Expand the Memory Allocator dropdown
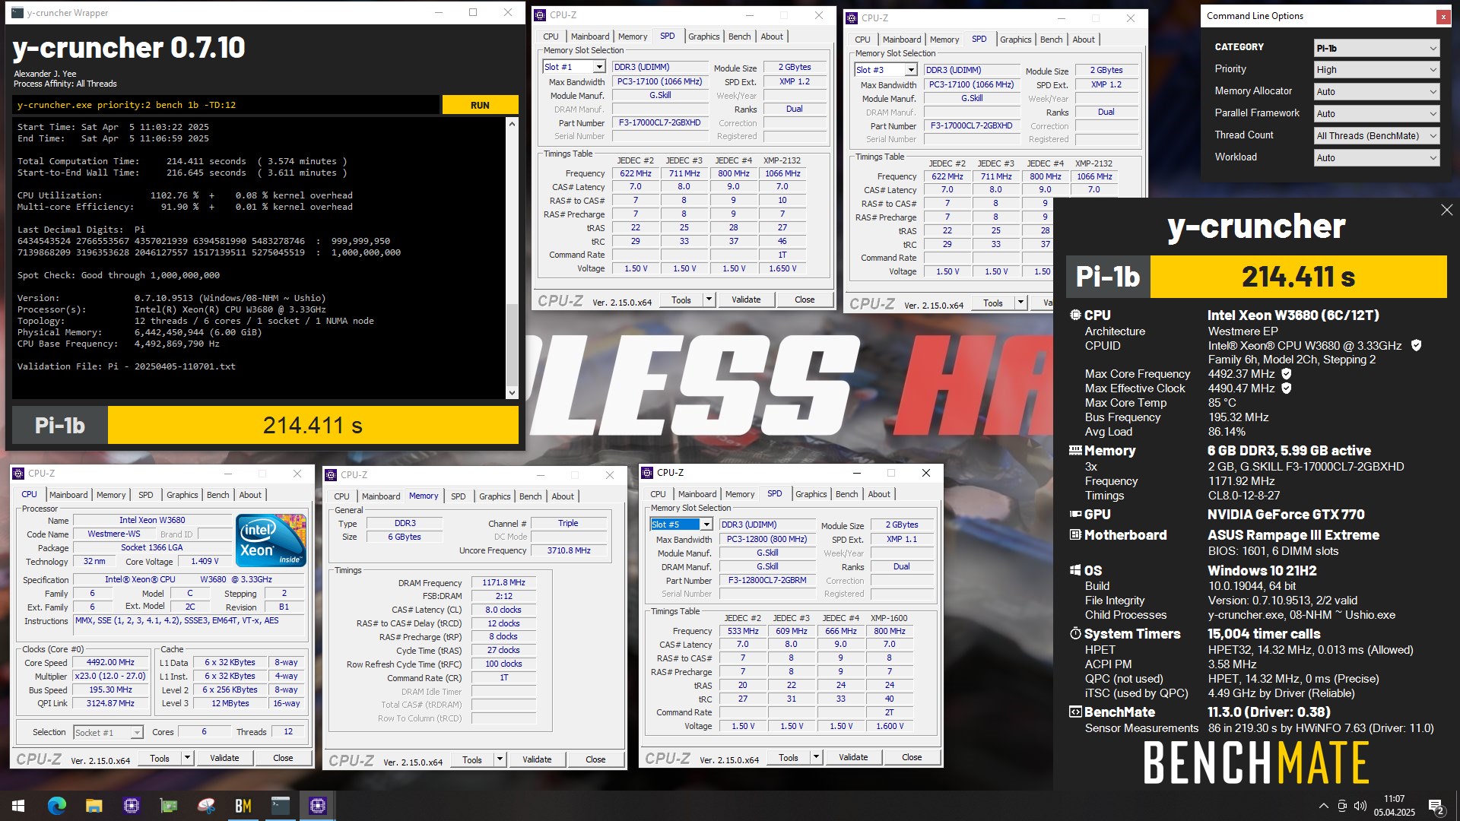Screen dimensions: 1460x821 pos(1376,91)
